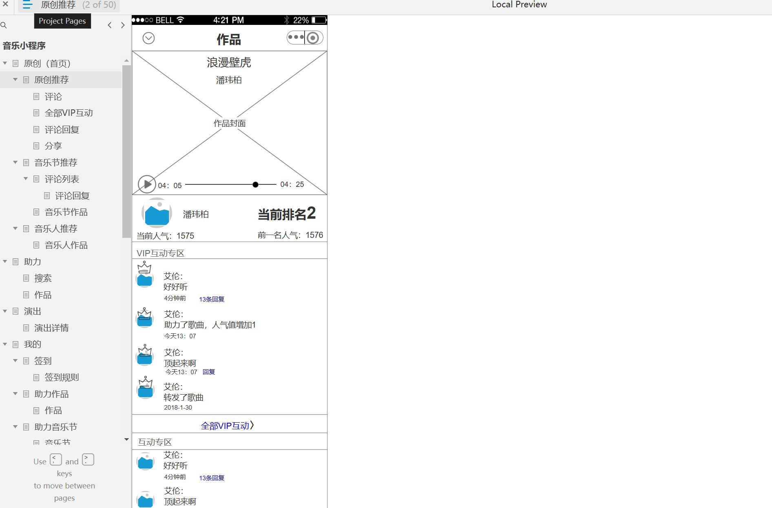Collapse 签到 tree node
The width and height of the screenshot is (772, 508).
(15, 361)
